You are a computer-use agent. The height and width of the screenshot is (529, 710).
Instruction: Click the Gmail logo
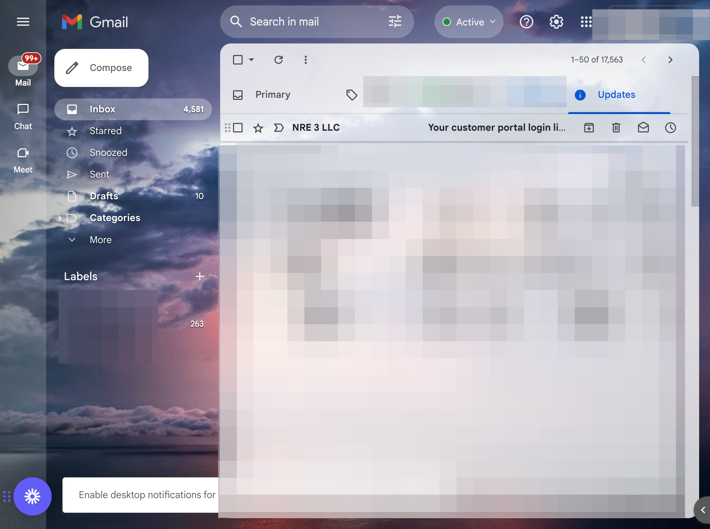95,22
